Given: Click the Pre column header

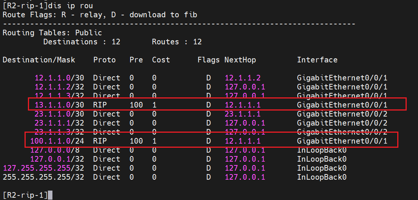Looking at the screenshot, I should 136,60.
